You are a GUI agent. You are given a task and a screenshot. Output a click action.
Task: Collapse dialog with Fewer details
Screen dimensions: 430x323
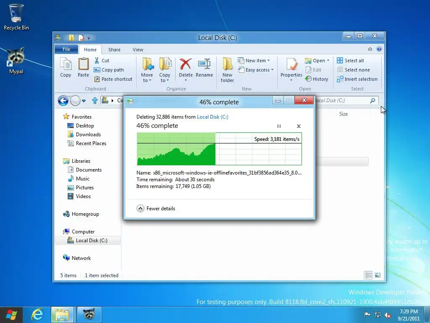pyautogui.click(x=156, y=209)
